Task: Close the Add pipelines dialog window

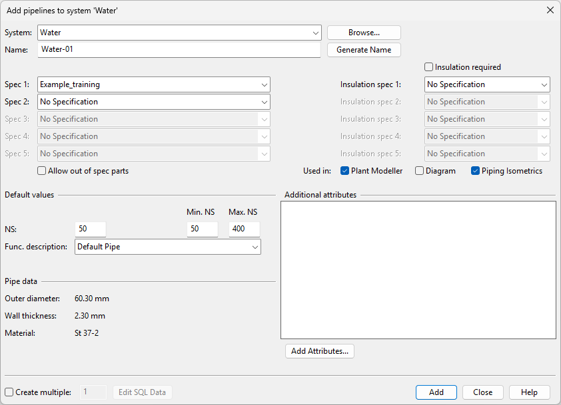Action: point(550,11)
